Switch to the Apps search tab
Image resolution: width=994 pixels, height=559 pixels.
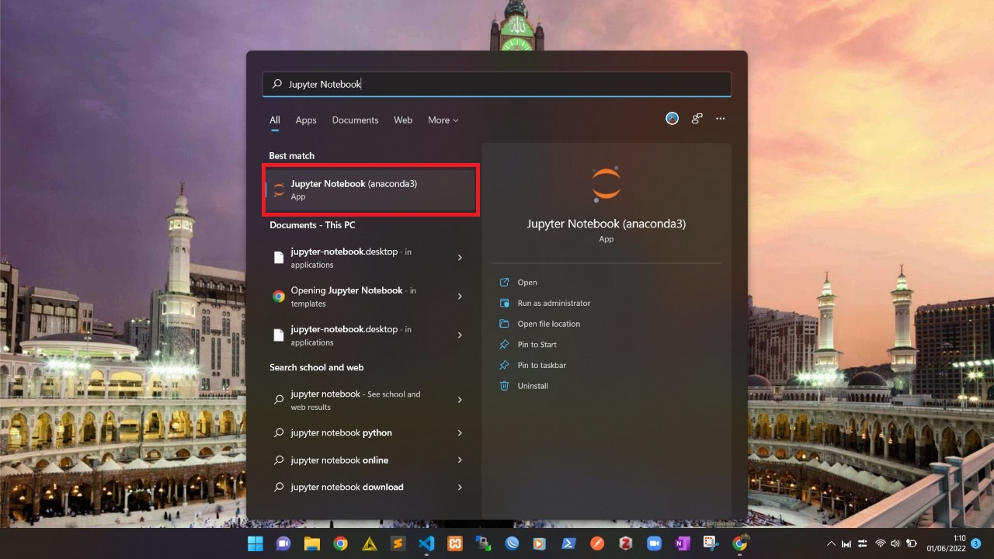tap(306, 120)
